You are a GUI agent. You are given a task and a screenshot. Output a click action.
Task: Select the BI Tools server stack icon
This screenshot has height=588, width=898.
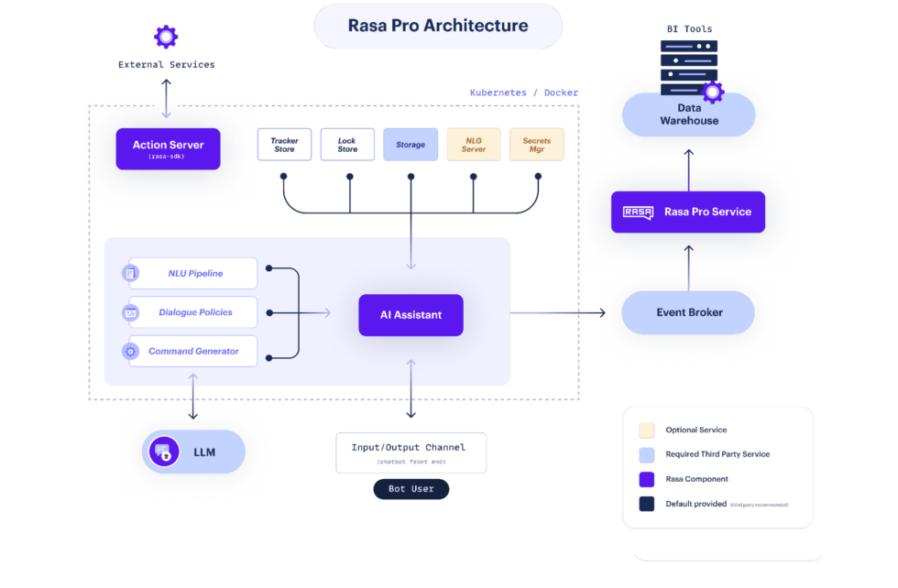pos(689,68)
